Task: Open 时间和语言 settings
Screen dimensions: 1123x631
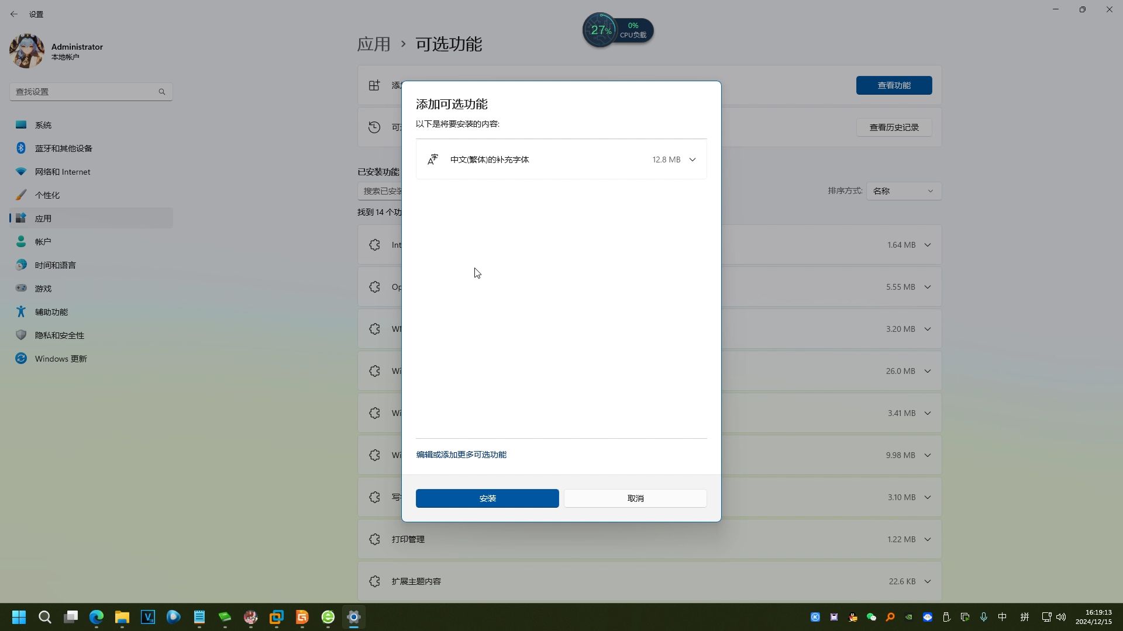Action: point(54,265)
